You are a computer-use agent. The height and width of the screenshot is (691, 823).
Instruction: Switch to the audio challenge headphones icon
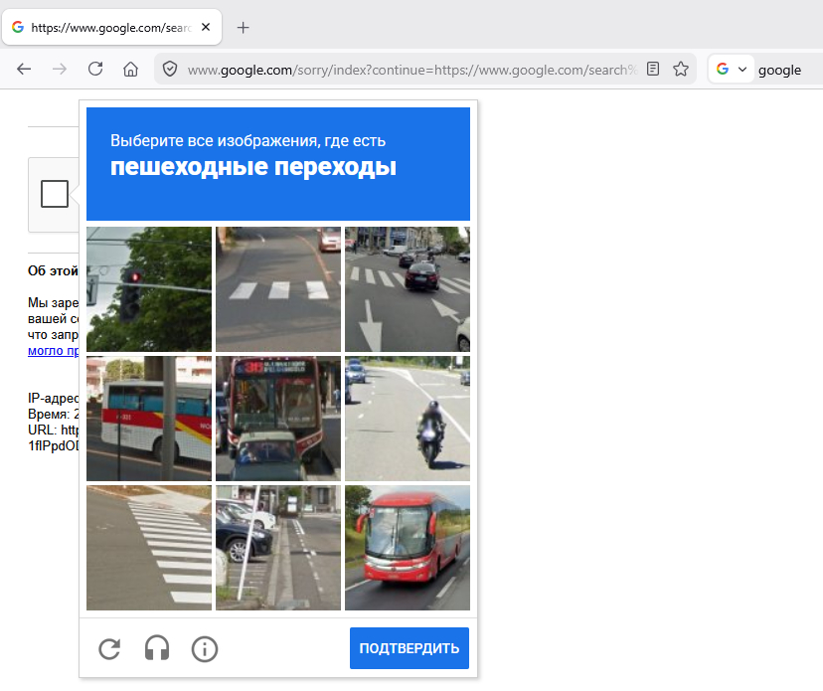tap(157, 649)
